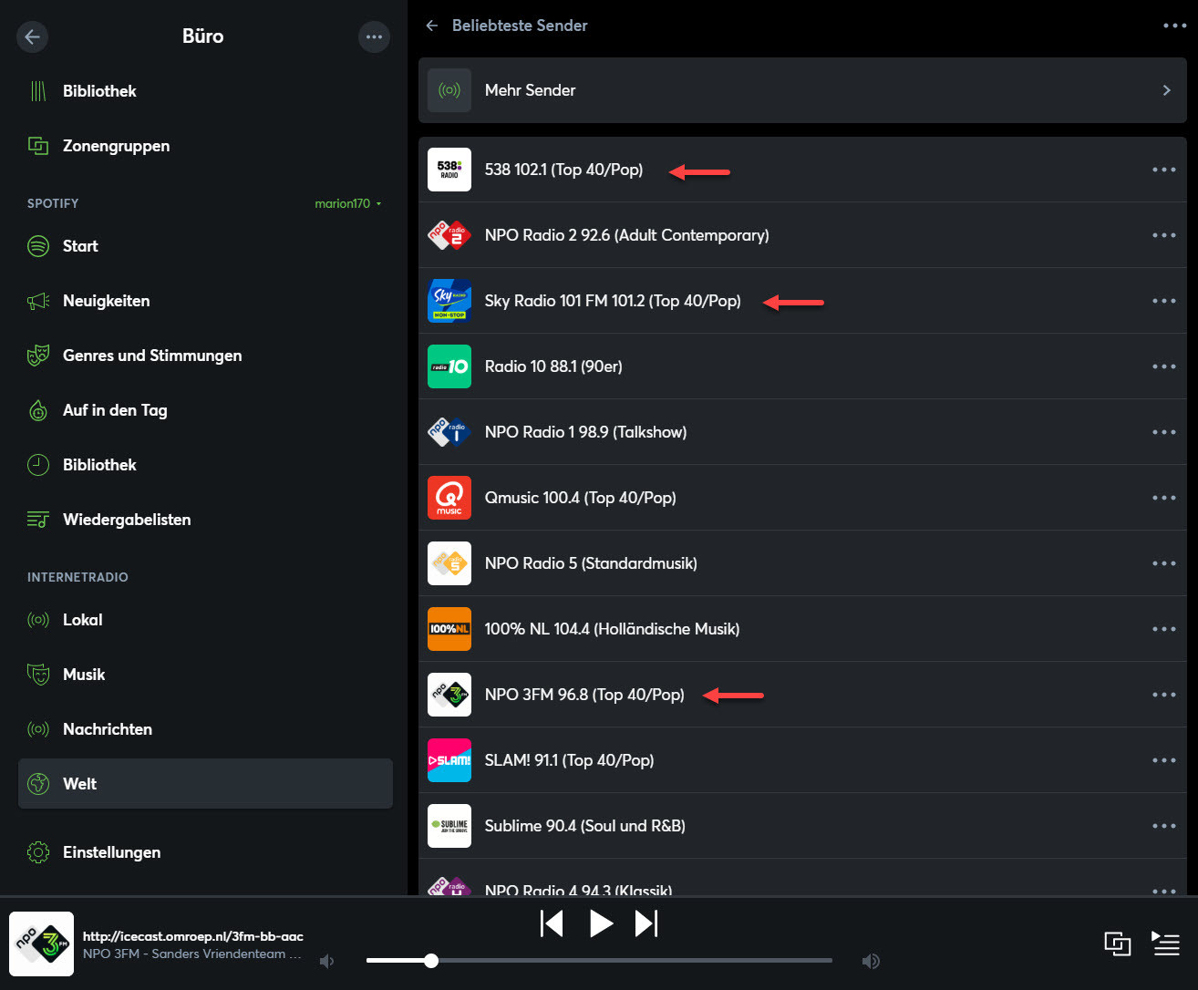Play NPO 3FM 96.8 (Top 40/Pop)
Viewport: 1198px width, 990px height.
click(584, 695)
